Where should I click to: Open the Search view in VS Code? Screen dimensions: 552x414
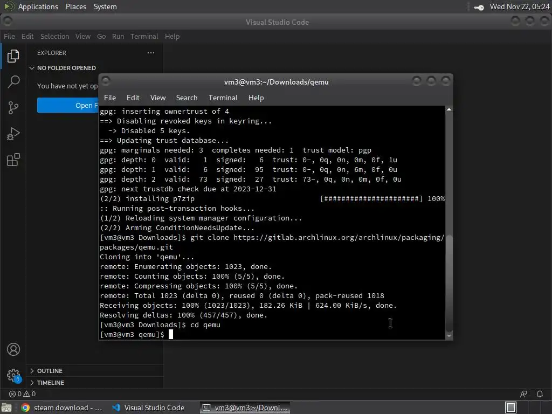pyautogui.click(x=13, y=82)
